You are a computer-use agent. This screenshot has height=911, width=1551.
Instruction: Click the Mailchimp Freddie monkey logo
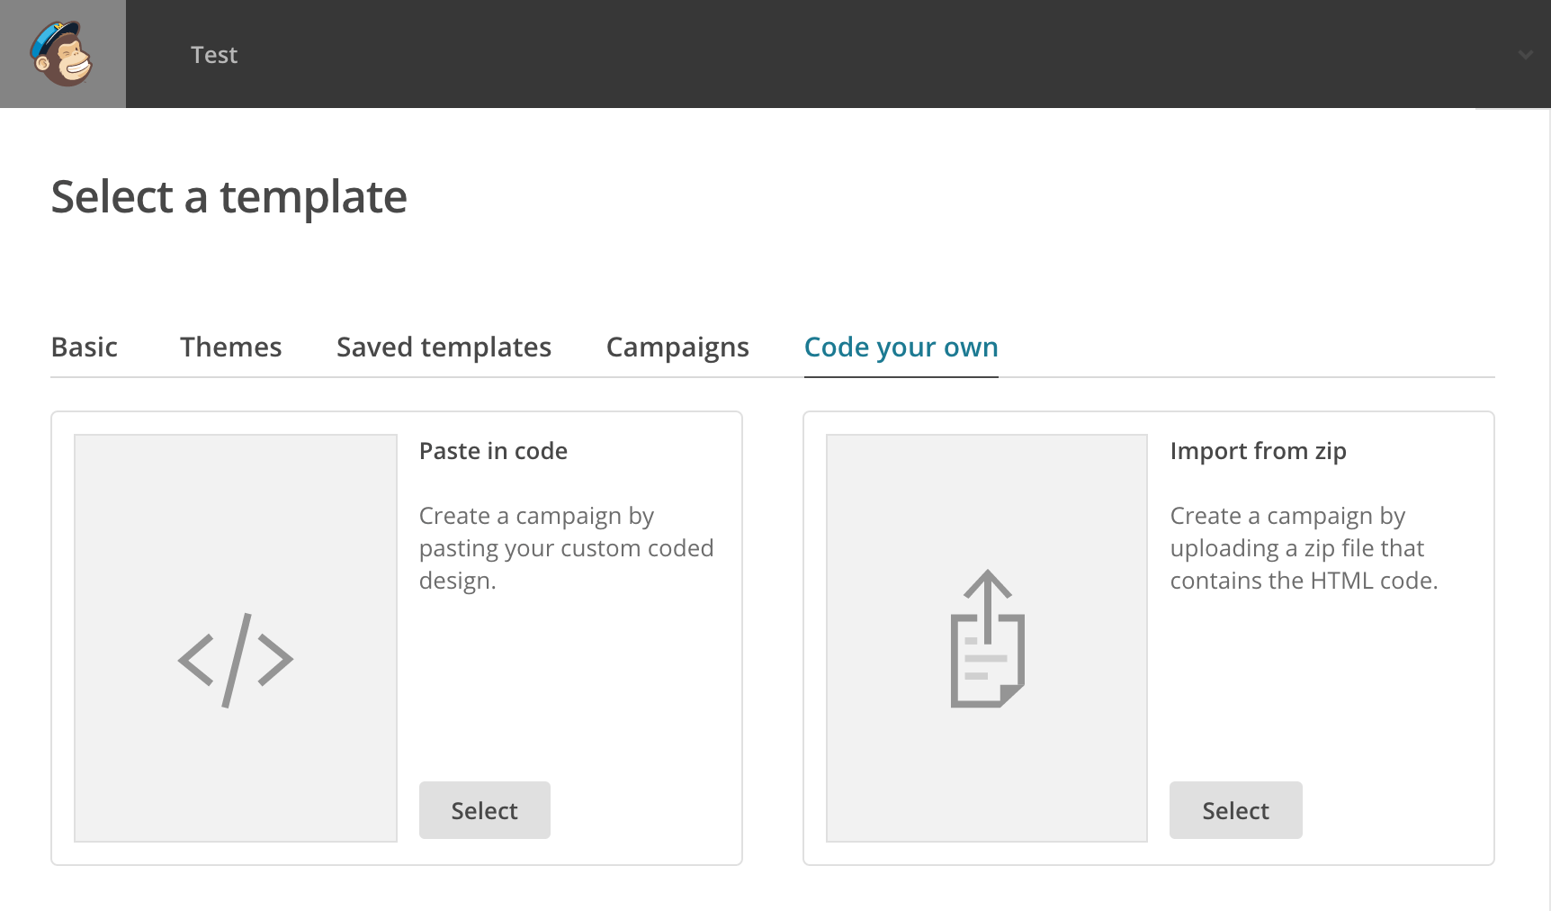tap(62, 54)
